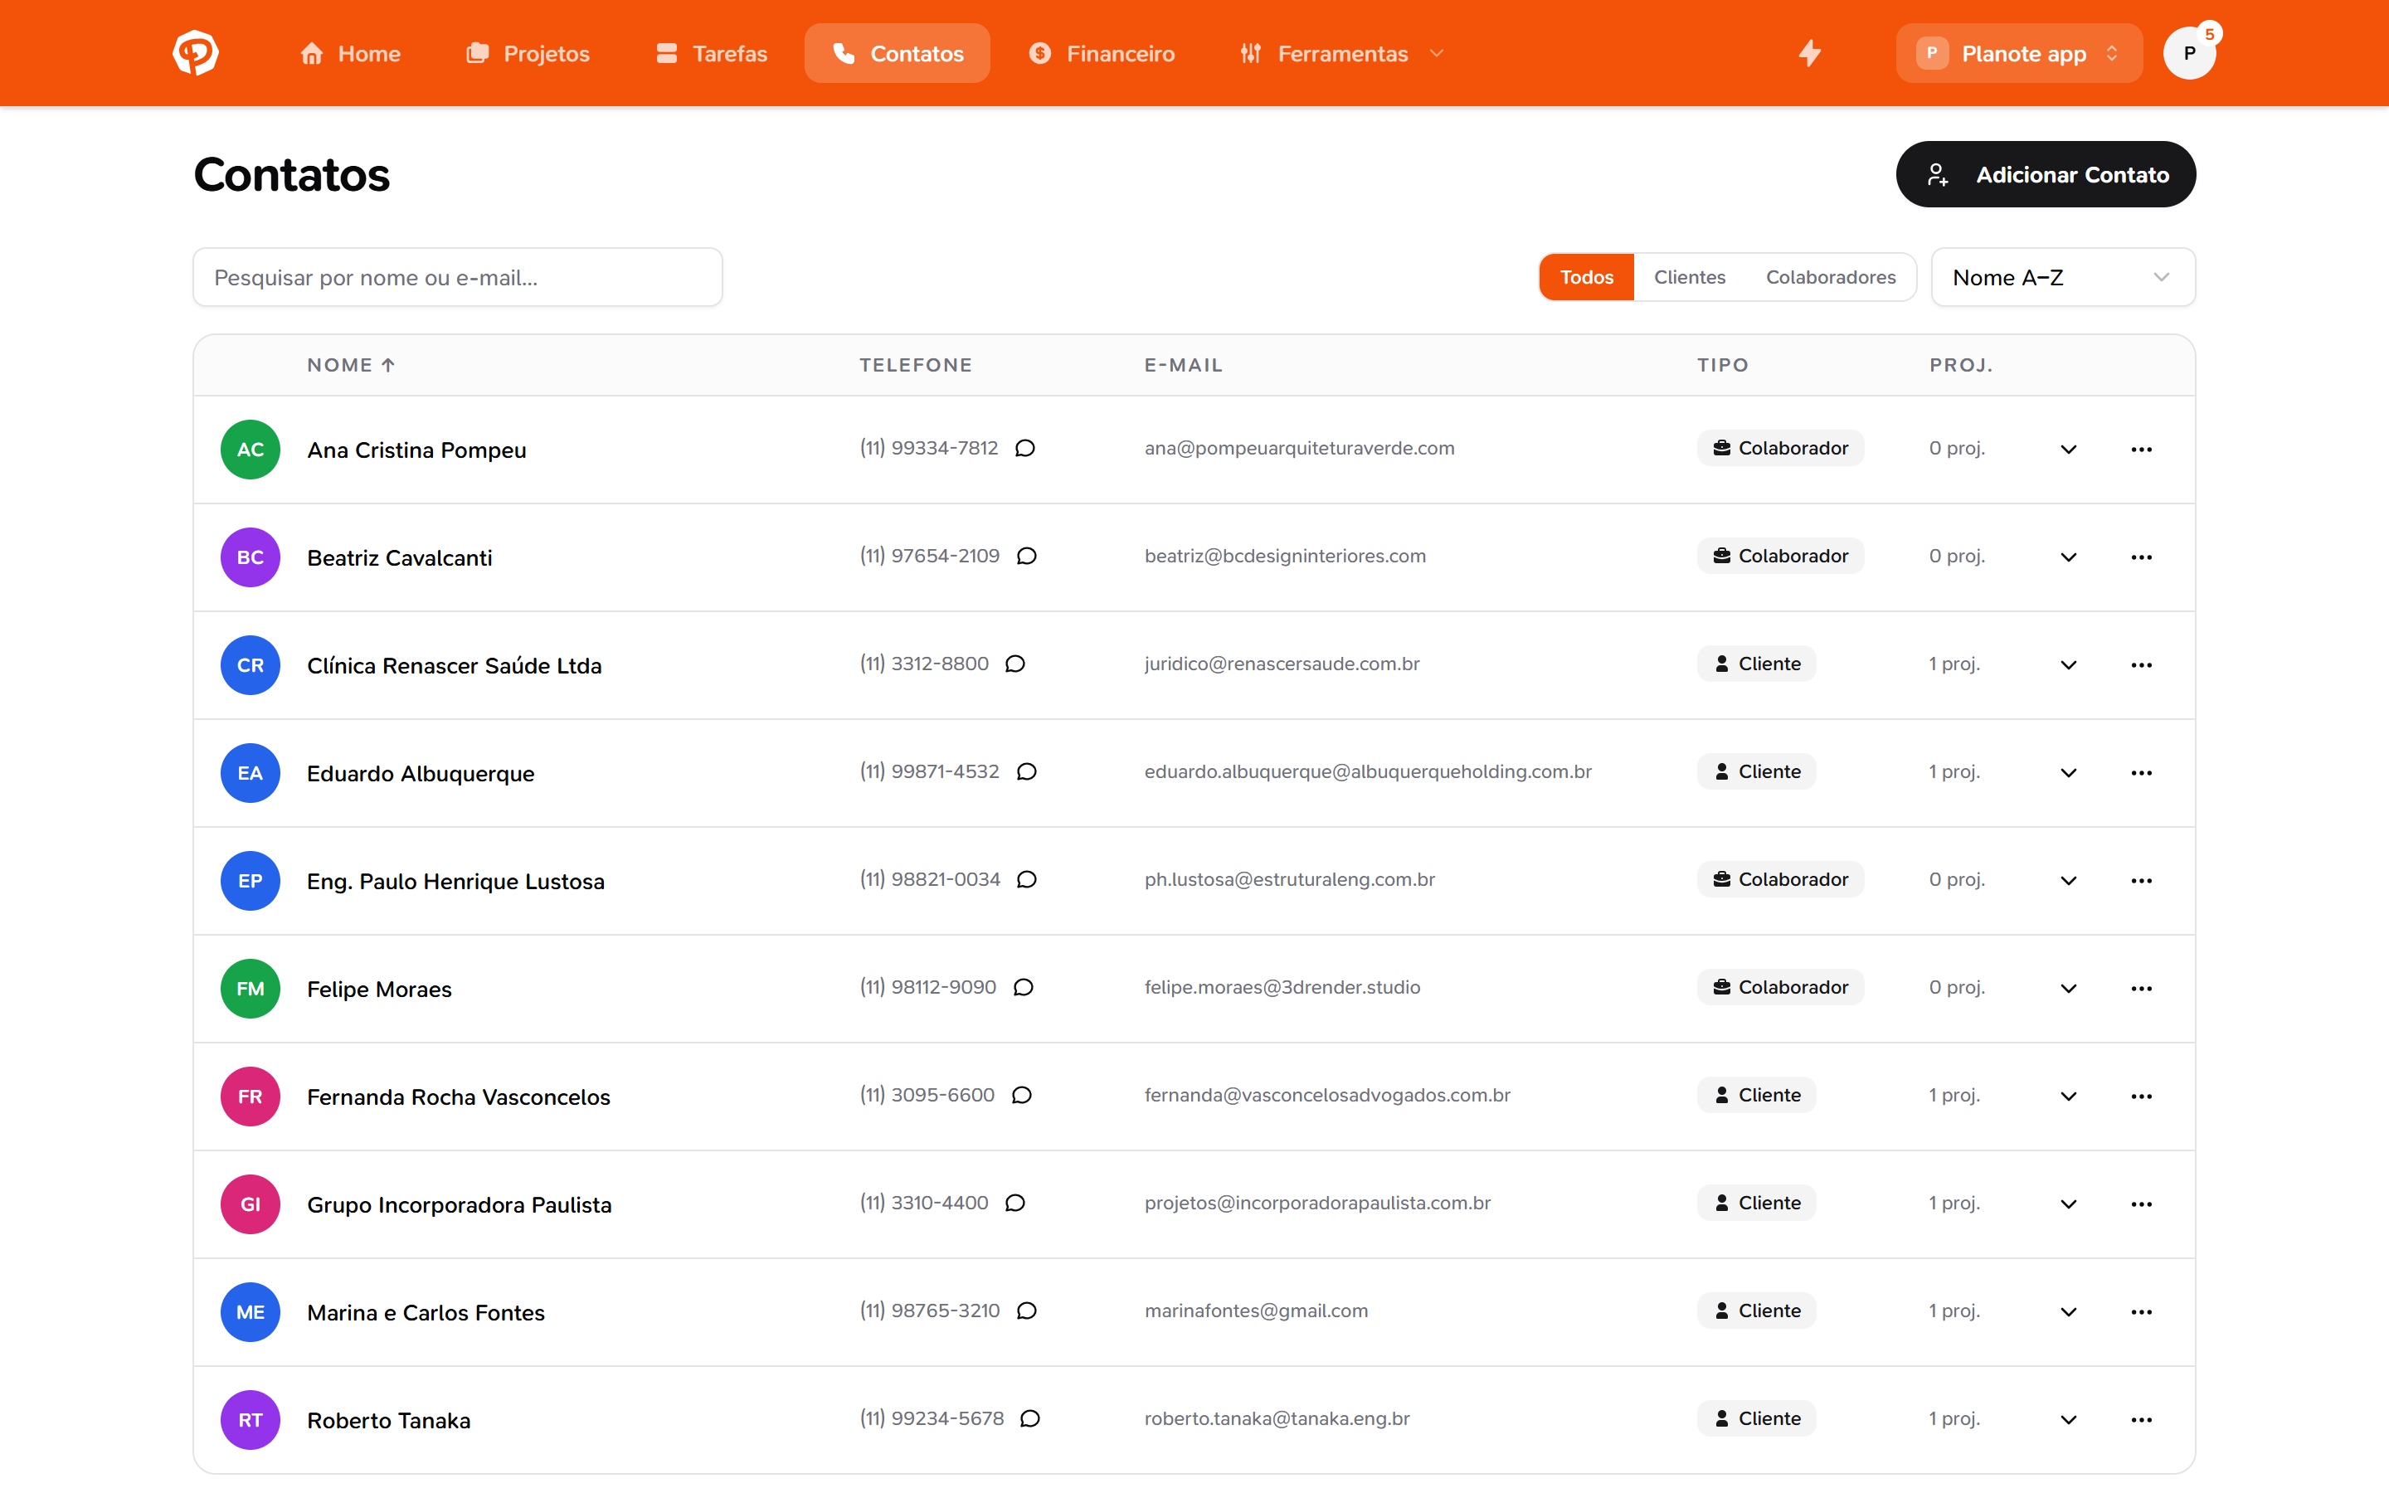Click the Adicionar Contato button
The width and height of the screenshot is (2389, 1493).
[2046, 175]
